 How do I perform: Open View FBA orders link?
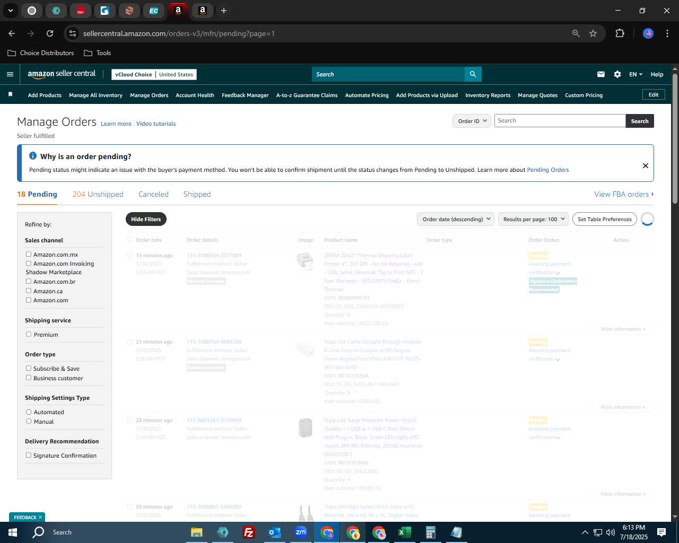coord(624,194)
